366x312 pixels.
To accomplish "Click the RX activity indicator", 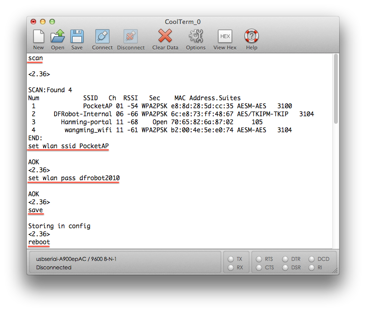I will [231, 268].
